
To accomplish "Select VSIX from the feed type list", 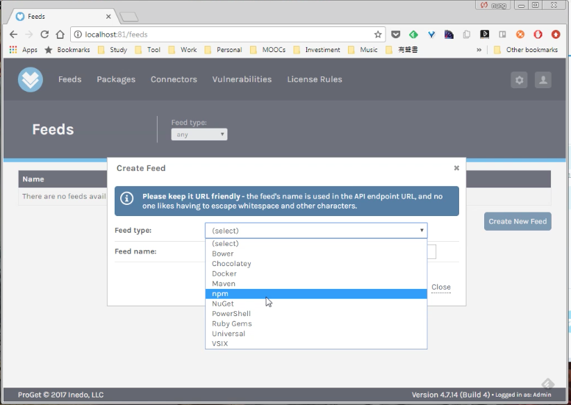I will [x=316, y=343].
